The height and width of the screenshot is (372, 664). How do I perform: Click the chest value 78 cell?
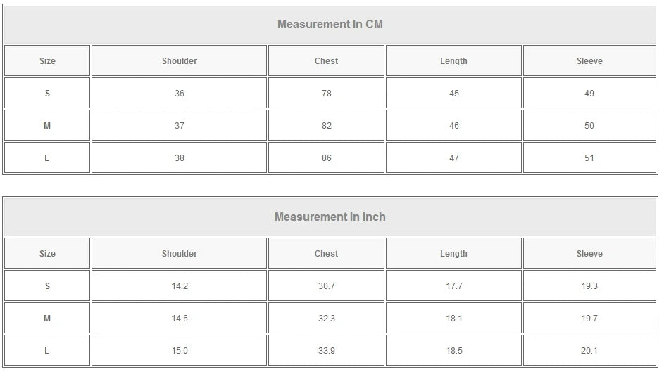pos(326,94)
